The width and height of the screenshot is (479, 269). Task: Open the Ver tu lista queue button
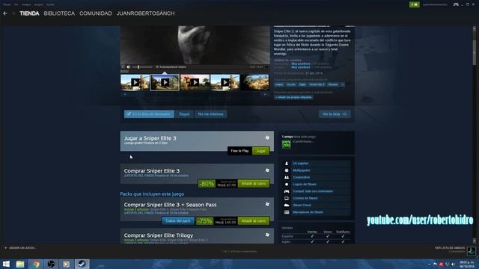coord(335,114)
